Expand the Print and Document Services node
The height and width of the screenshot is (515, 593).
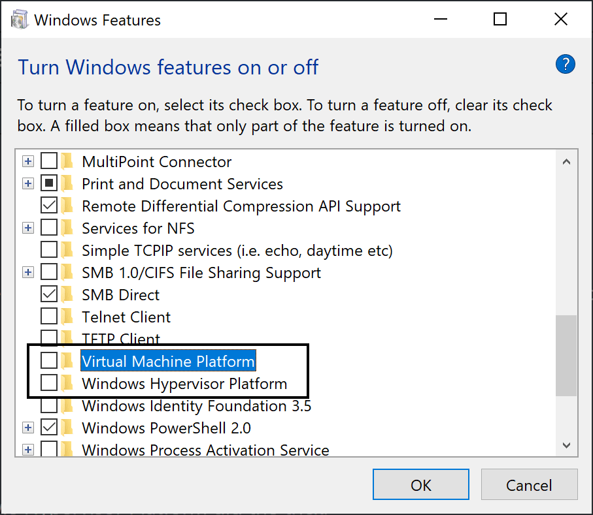click(x=27, y=183)
